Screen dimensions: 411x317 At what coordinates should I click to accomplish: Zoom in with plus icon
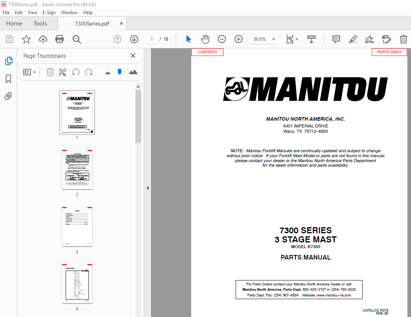(239, 39)
